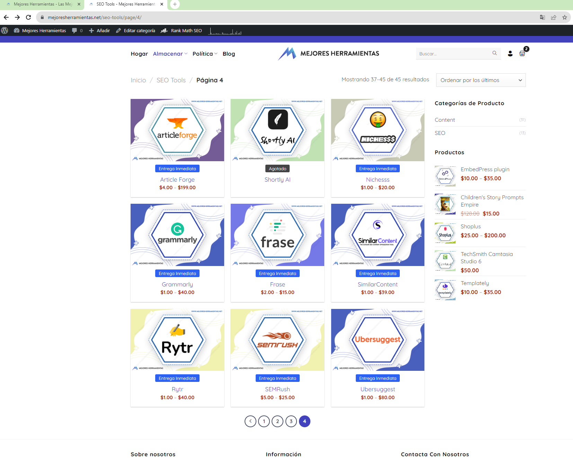The image size is (573, 458).
Task: Click the EmbedPress plugin sidebar thumbnail
Action: pyautogui.click(x=445, y=176)
